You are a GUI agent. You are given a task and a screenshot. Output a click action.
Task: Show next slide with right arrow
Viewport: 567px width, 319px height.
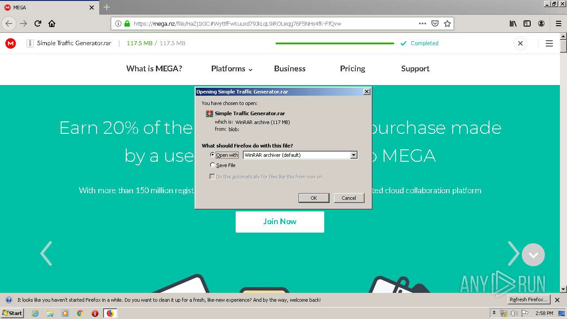click(x=513, y=253)
